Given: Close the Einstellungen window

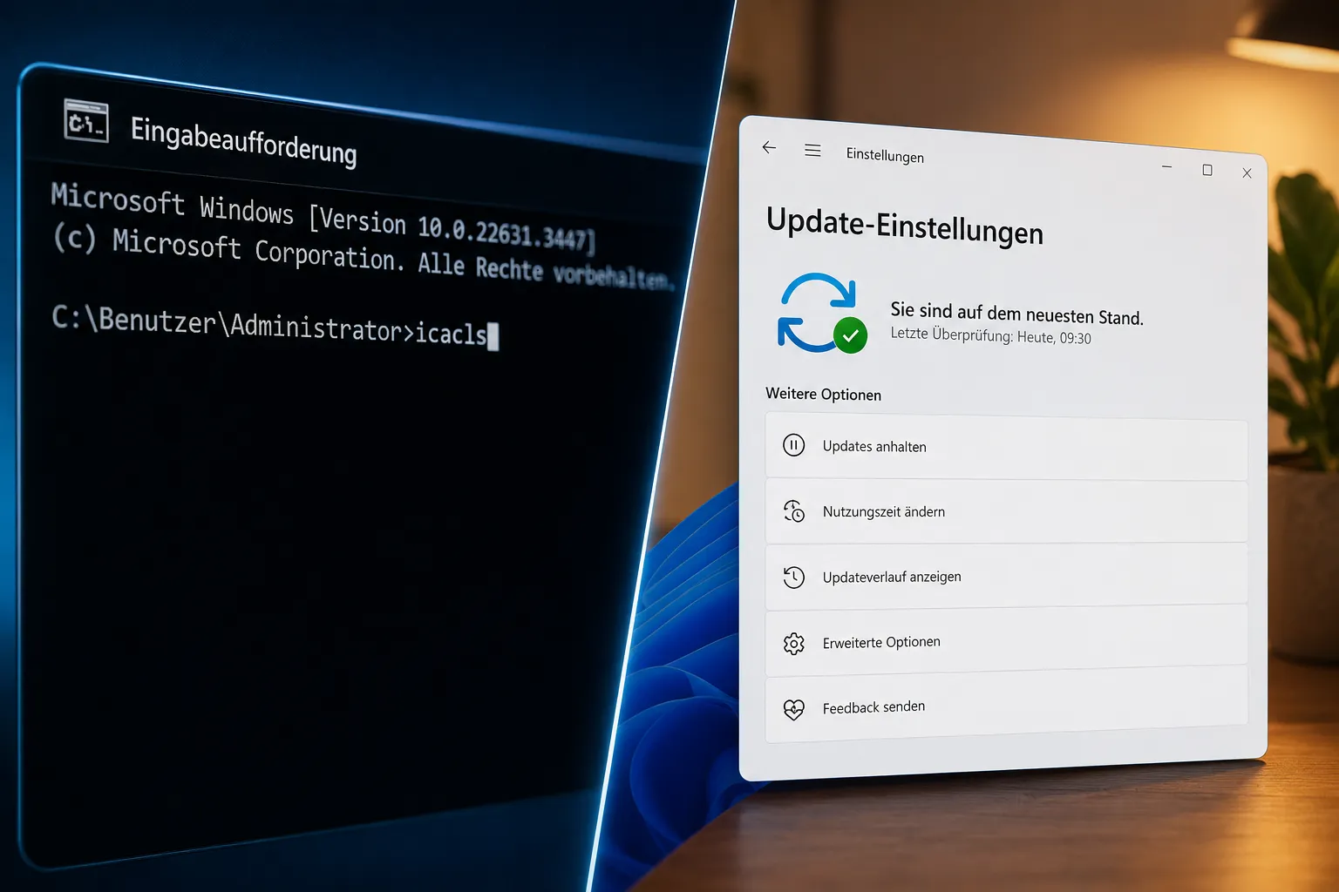Looking at the screenshot, I should coord(1247,173).
